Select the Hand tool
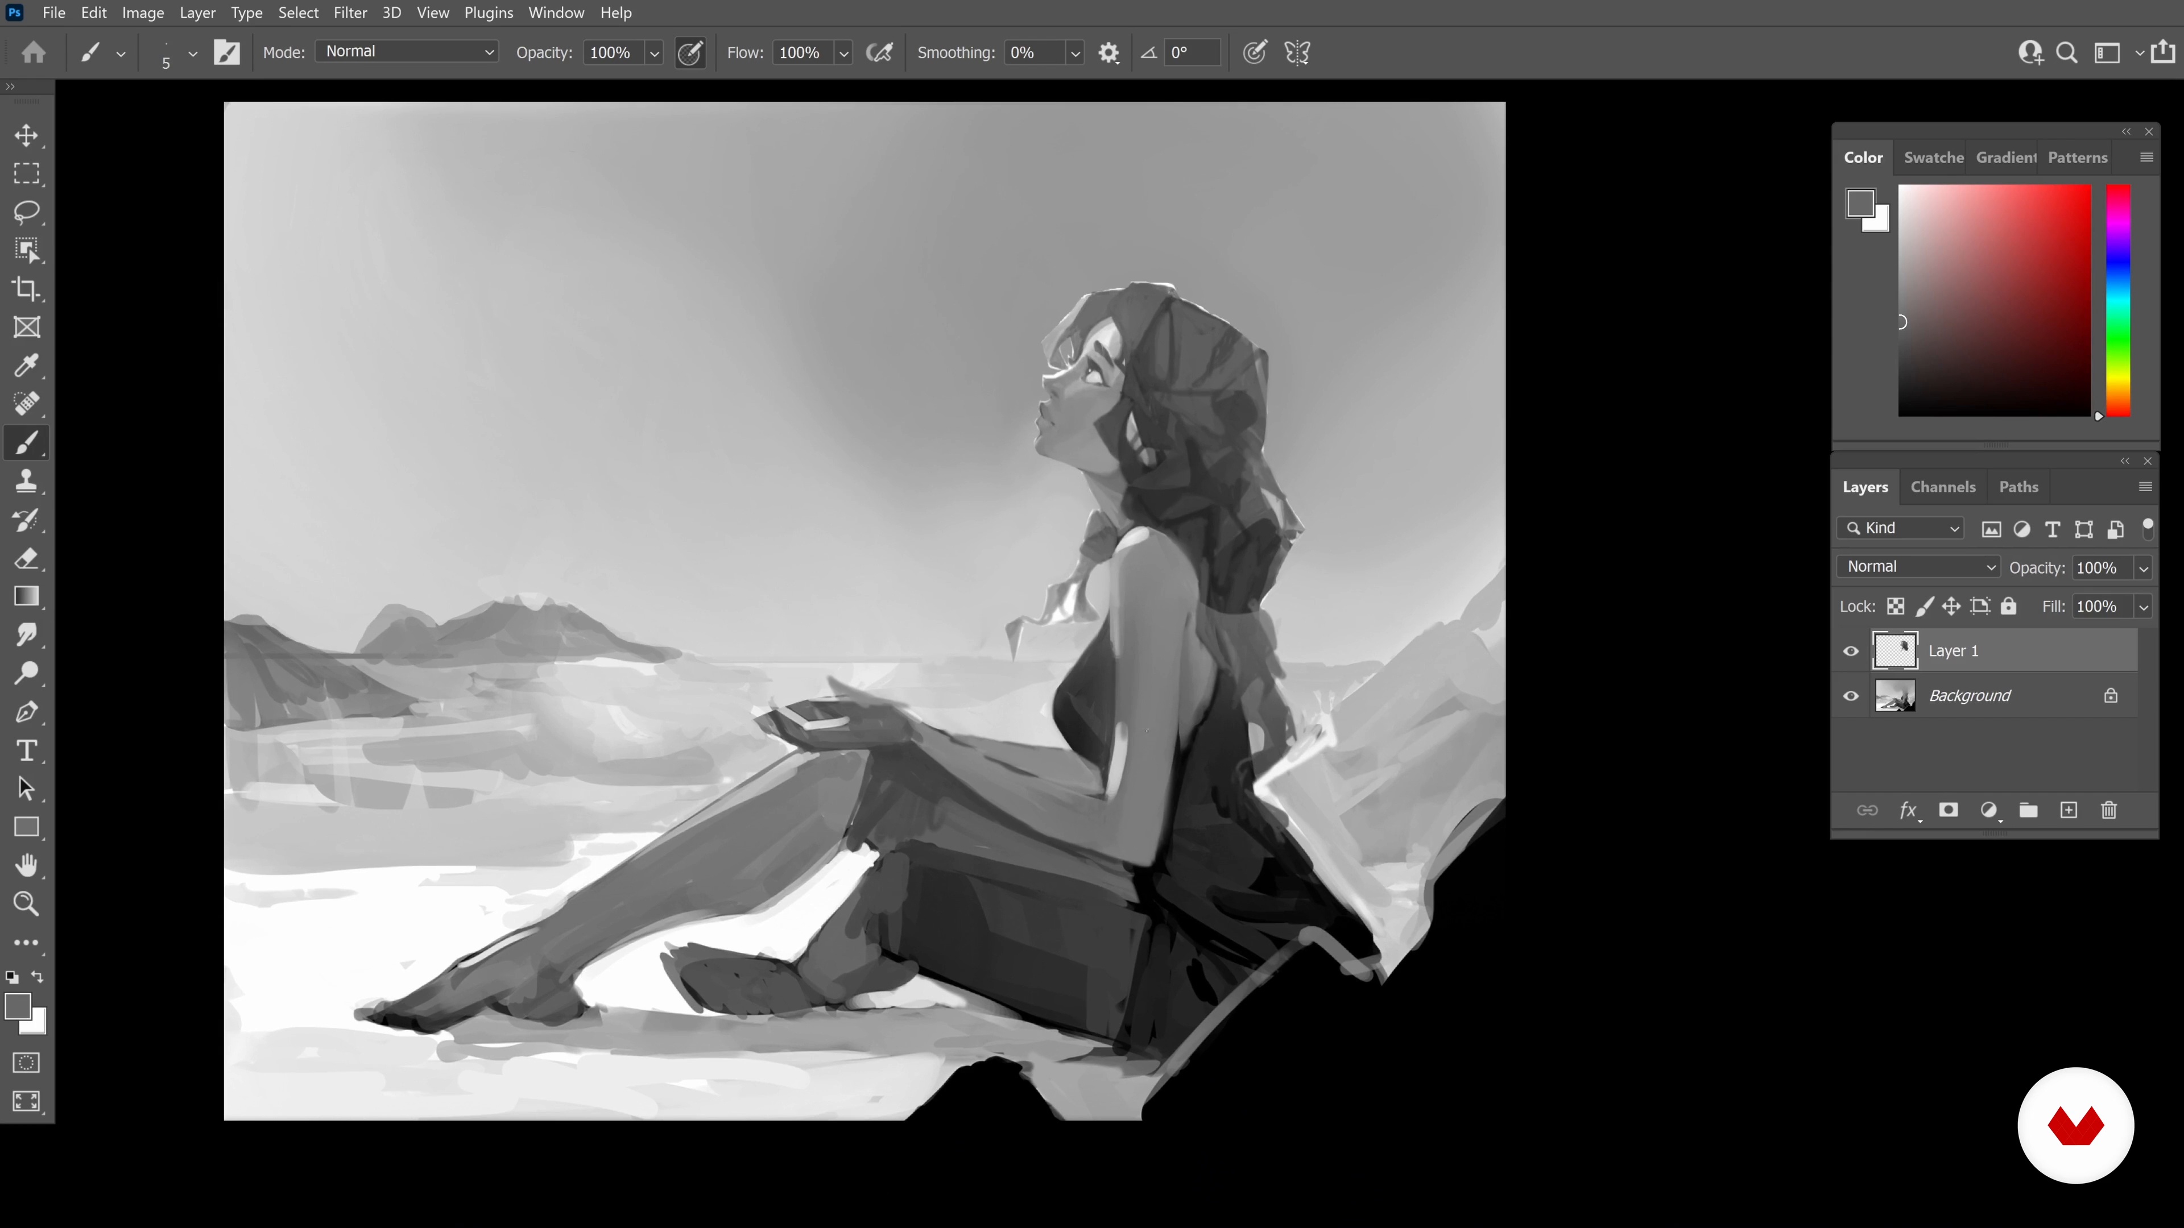Image resolution: width=2184 pixels, height=1228 pixels. [26, 865]
